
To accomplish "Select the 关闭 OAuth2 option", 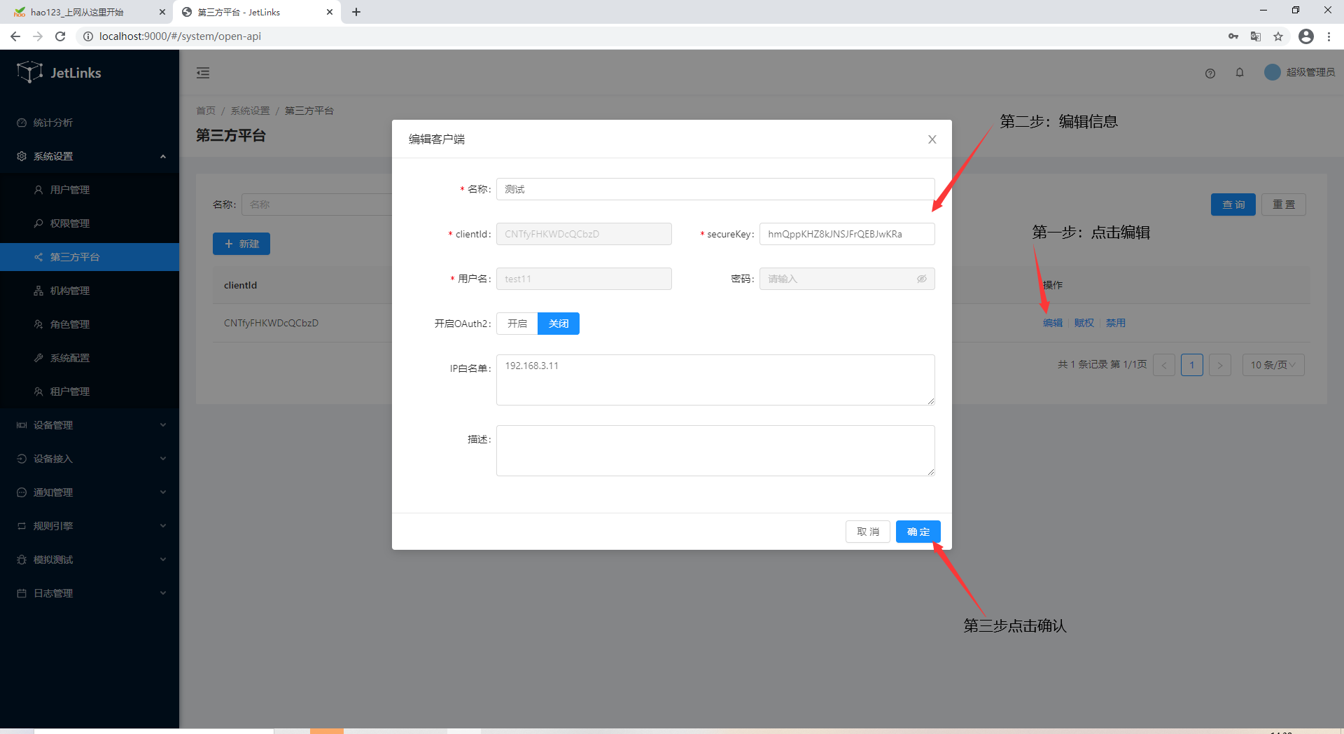I will 559,324.
